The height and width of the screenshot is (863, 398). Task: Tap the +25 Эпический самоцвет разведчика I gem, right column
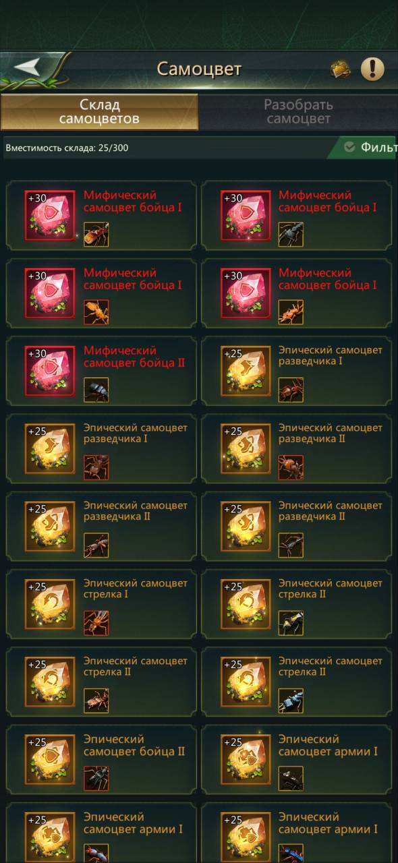[x=246, y=371]
